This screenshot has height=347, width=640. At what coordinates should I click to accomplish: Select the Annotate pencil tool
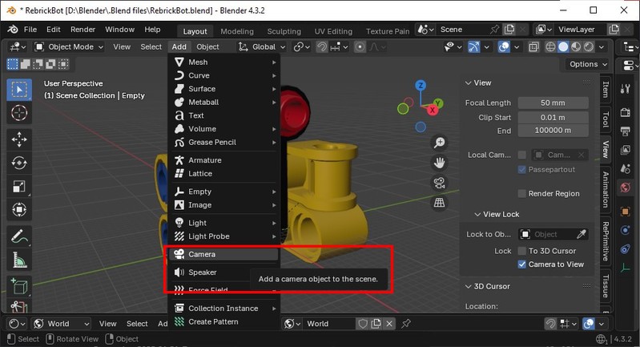(19, 236)
